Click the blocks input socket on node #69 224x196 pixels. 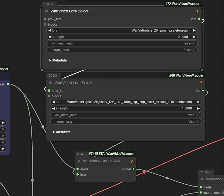point(49,96)
